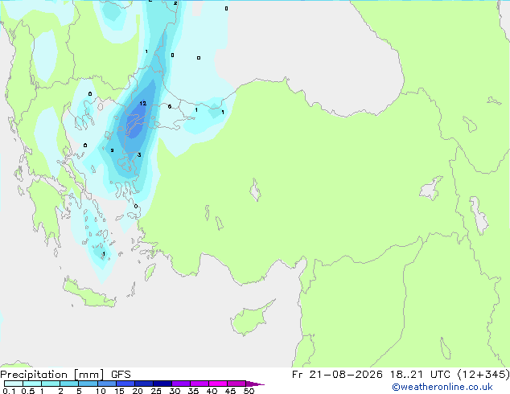Click the 0.1–0.5 mm legend color box
The image size is (510, 394).
[14, 384]
